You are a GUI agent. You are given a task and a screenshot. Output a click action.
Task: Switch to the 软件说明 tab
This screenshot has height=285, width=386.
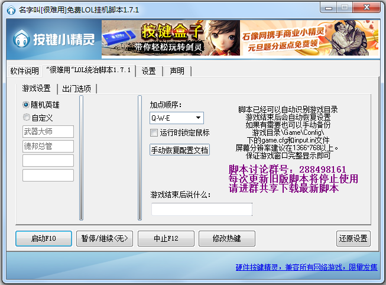pyautogui.click(x=24, y=71)
